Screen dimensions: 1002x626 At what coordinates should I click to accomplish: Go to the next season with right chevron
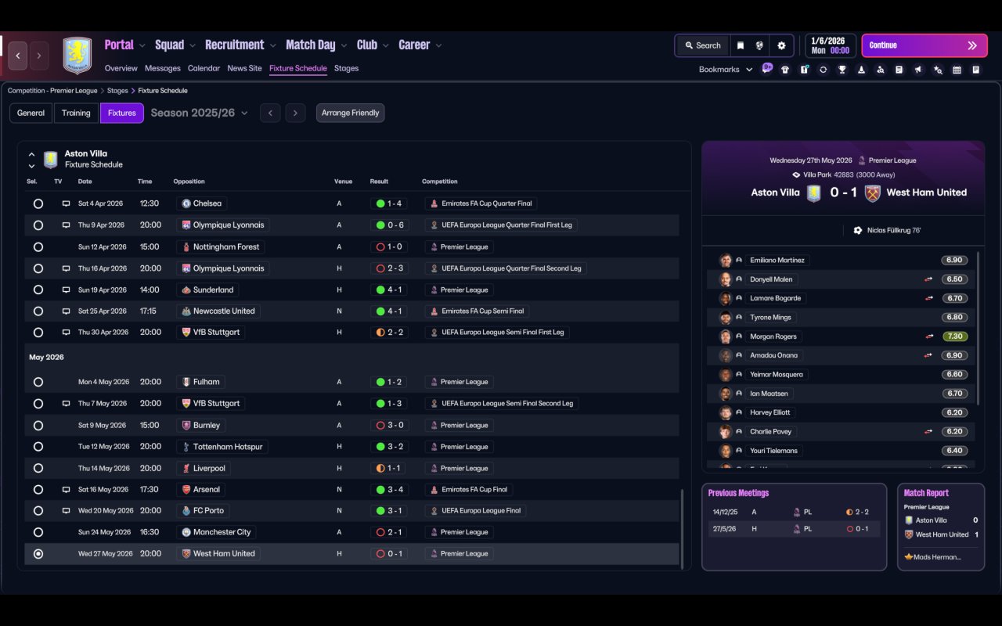click(295, 113)
